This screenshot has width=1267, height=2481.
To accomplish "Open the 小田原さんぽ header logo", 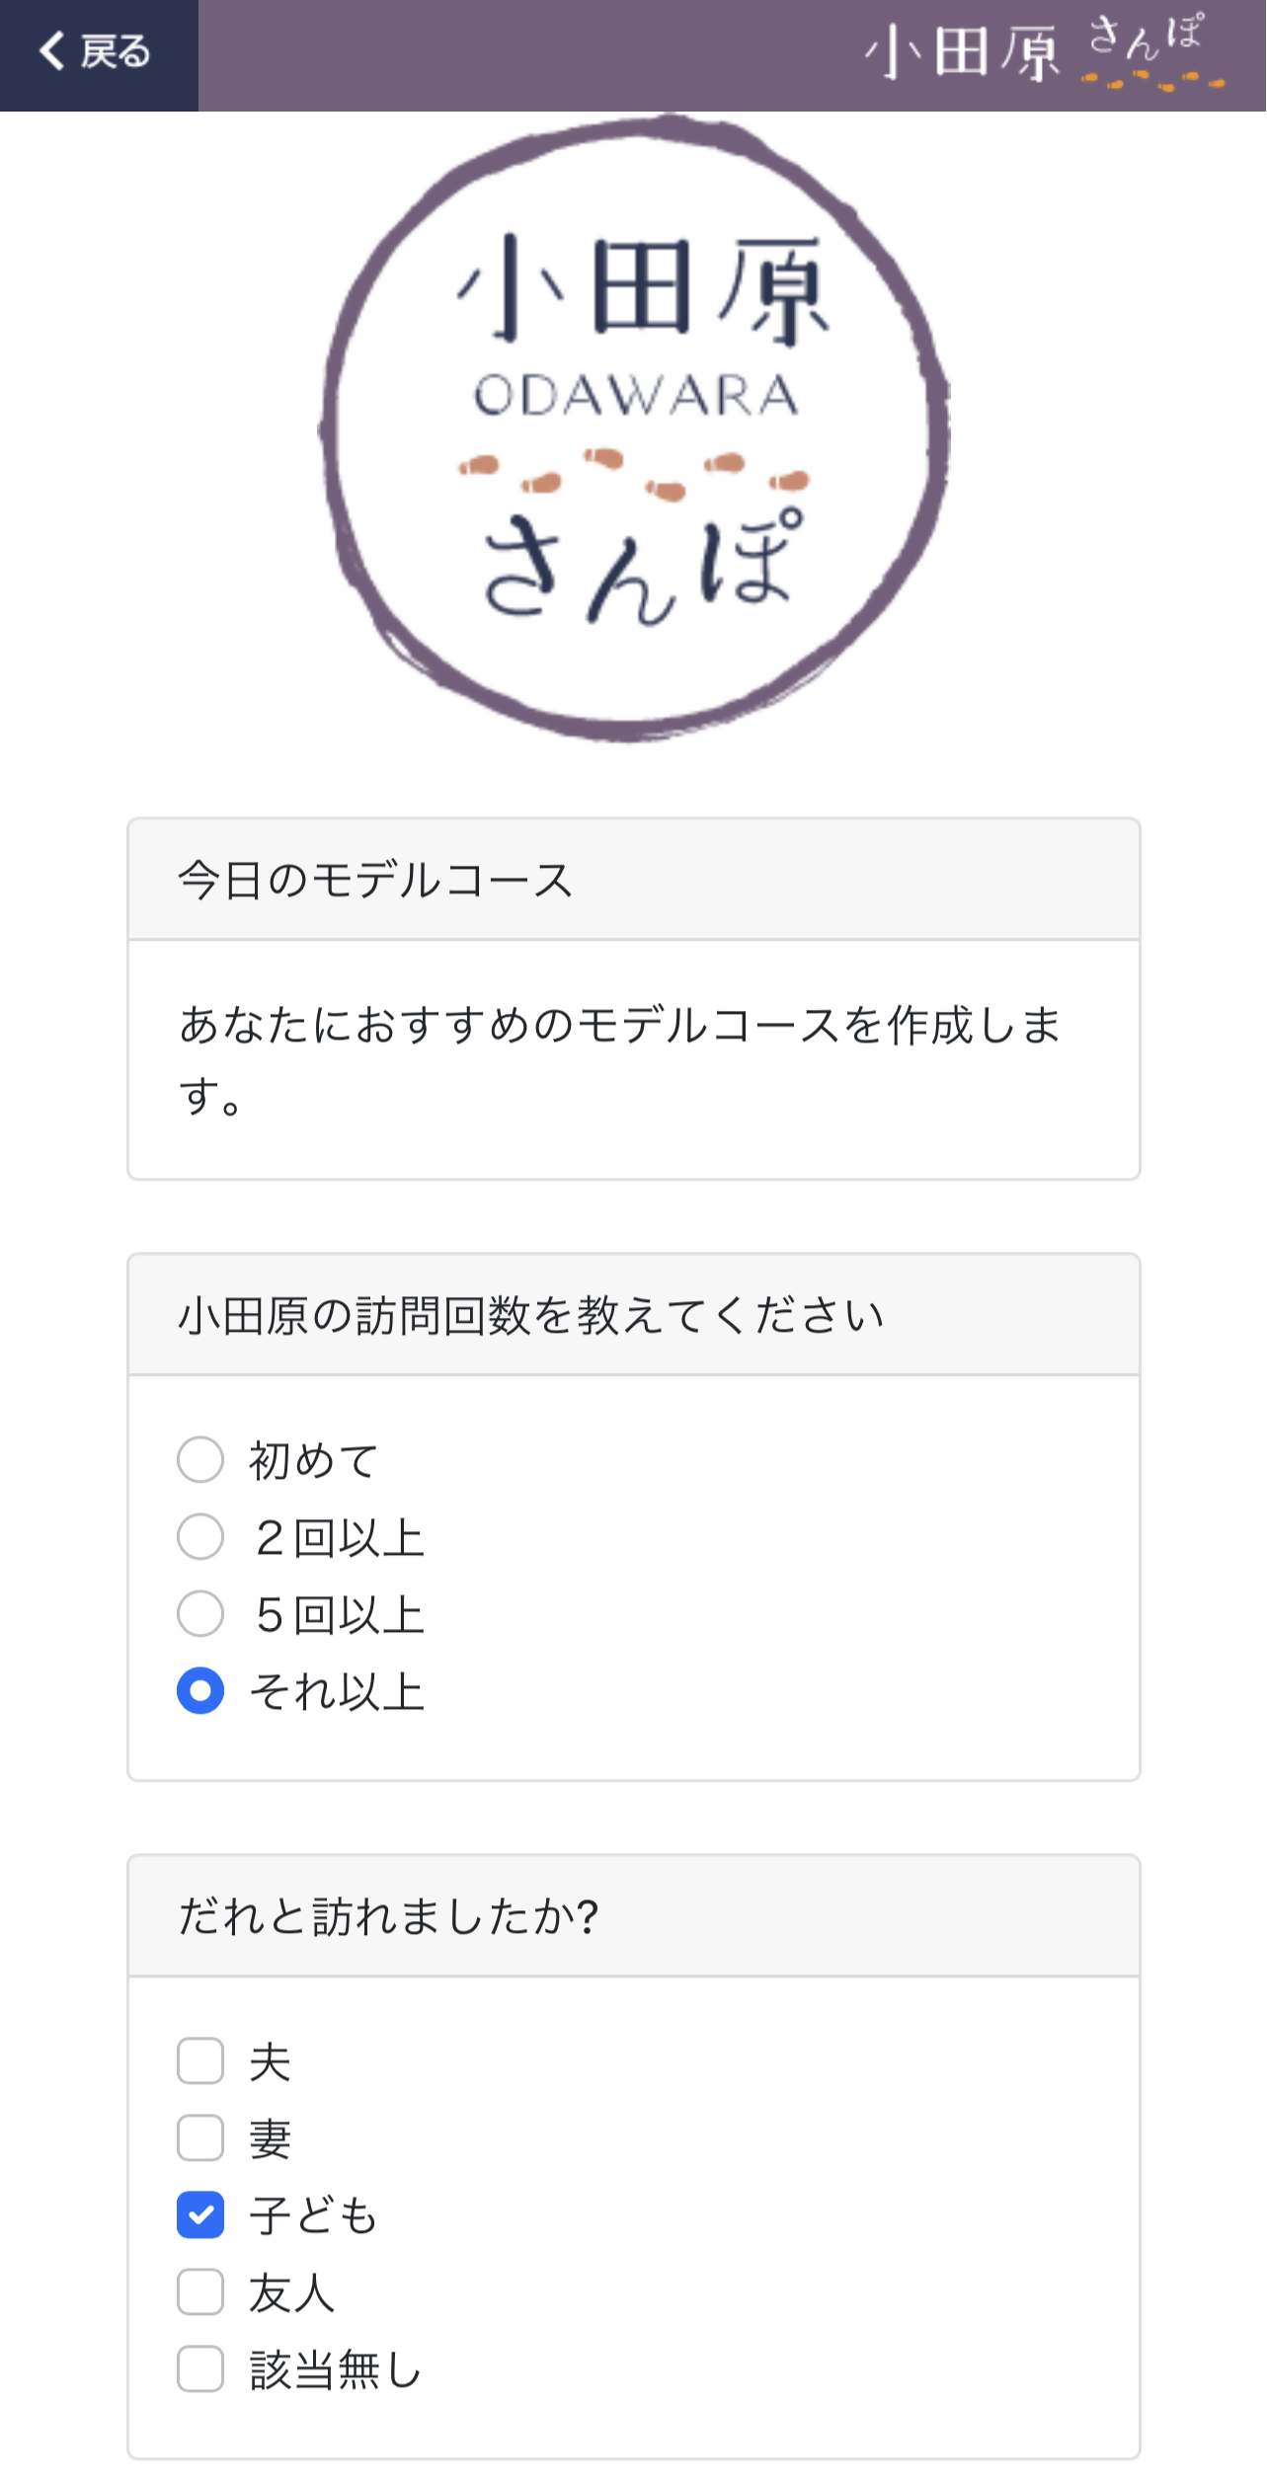I will pyautogui.click(x=1045, y=52).
